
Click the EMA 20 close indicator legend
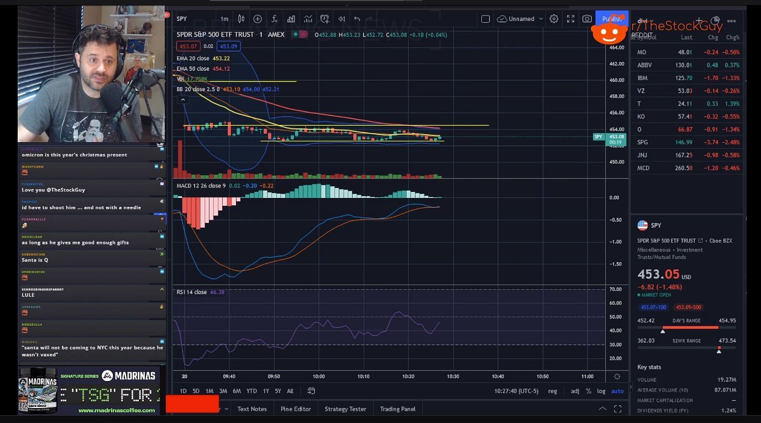click(x=193, y=58)
